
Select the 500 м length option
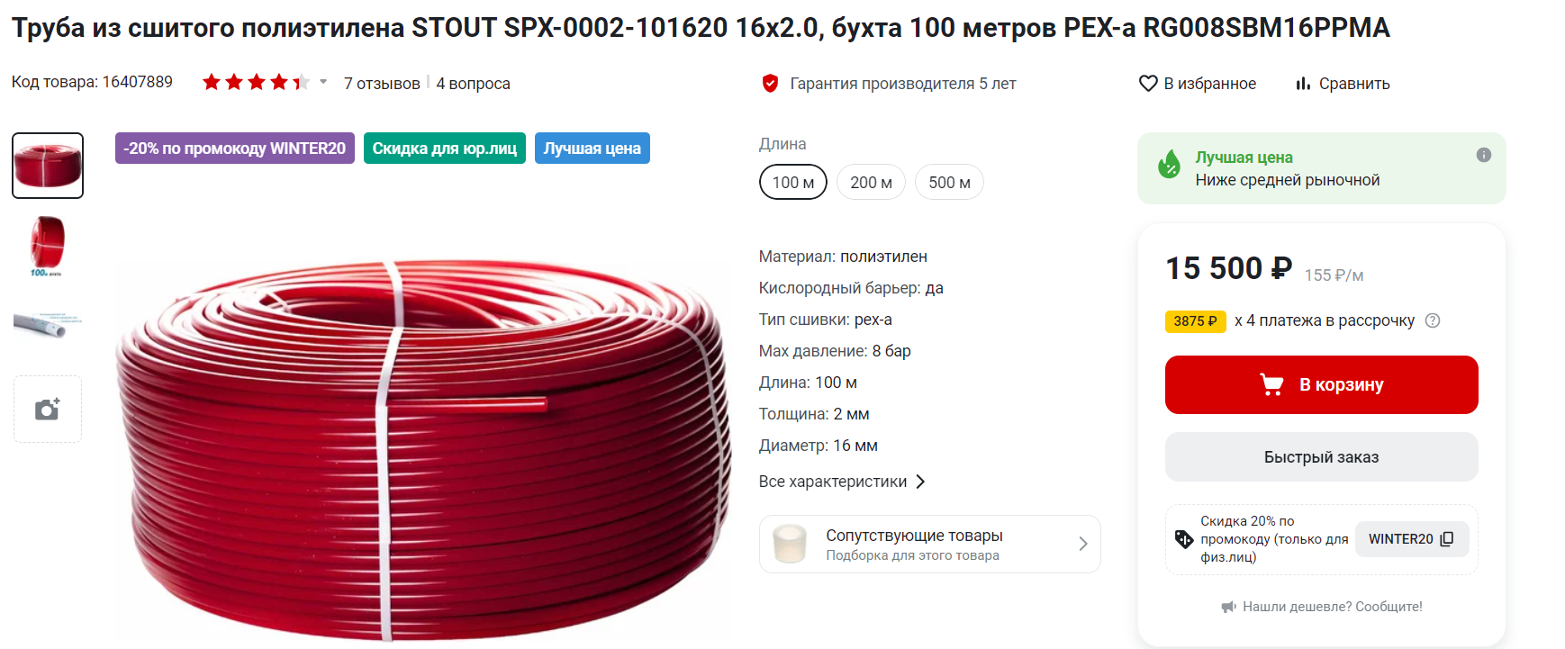pos(949,183)
